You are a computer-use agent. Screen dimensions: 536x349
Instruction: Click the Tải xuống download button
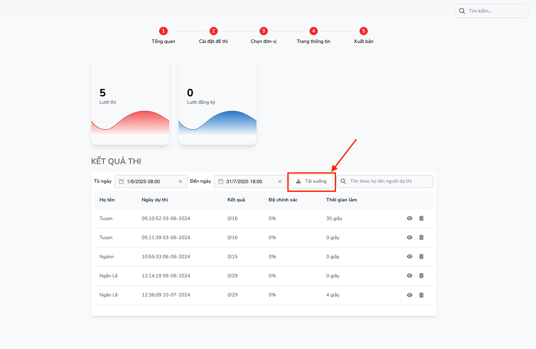(x=311, y=181)
